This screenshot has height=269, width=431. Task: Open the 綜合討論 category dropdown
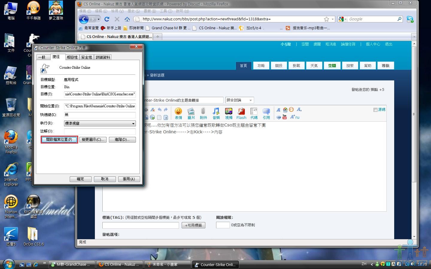(x=240, y=100)
